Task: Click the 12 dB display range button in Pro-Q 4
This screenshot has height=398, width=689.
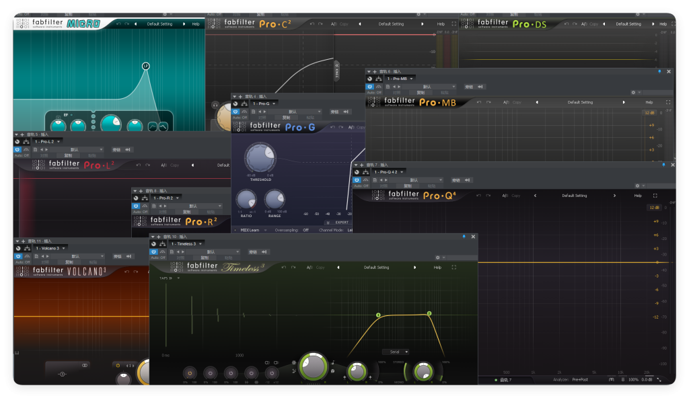Action: click(654, 207)
